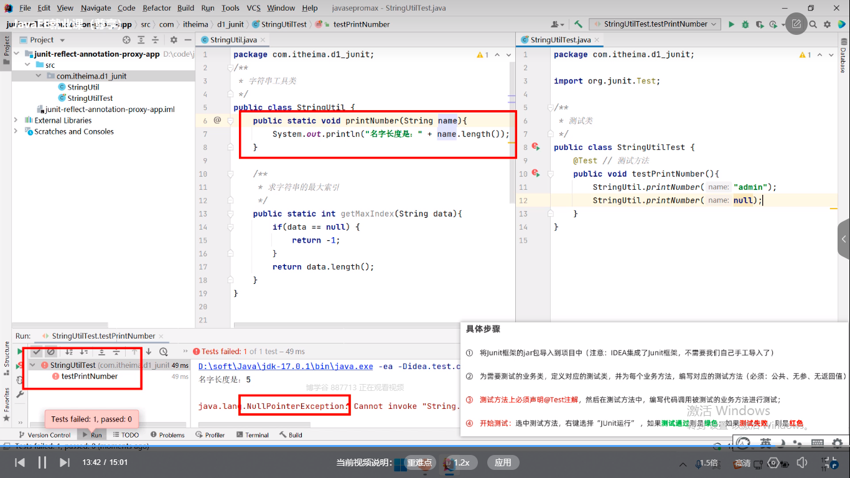
Task: Open Project panel options gear
Action: (174, 40)
